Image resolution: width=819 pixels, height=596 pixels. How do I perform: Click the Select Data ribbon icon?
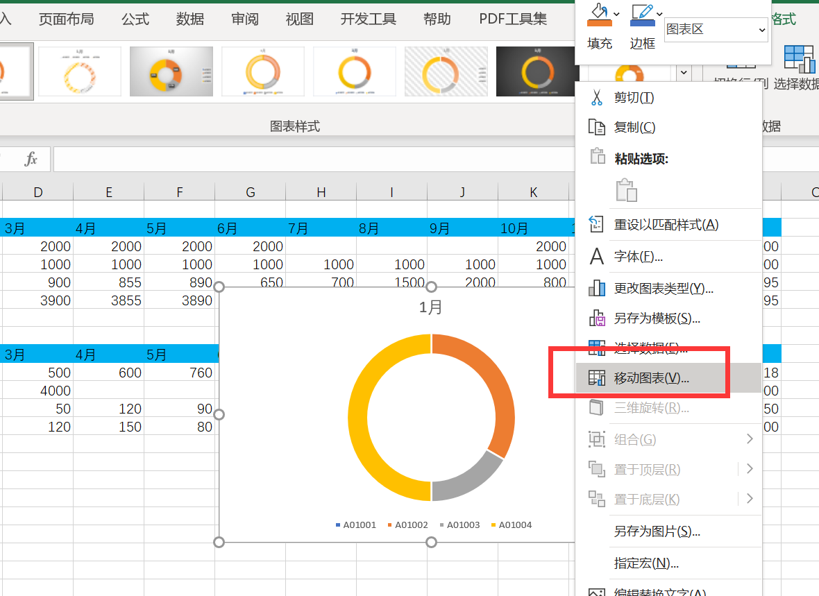pos(799,58)
